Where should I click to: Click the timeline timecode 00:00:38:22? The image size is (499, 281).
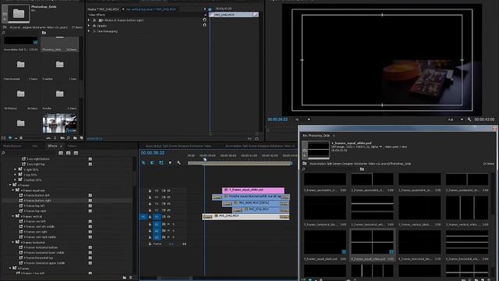point(153,153)
